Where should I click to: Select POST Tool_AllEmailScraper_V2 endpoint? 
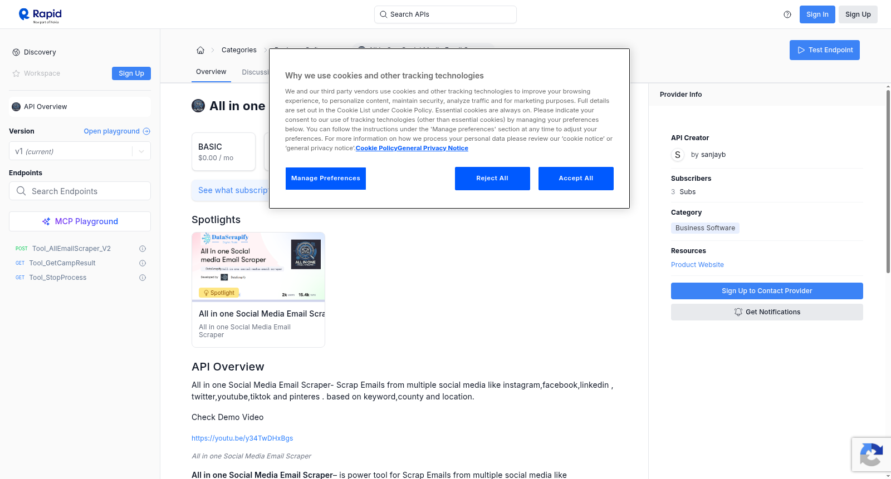click(71, 249)
